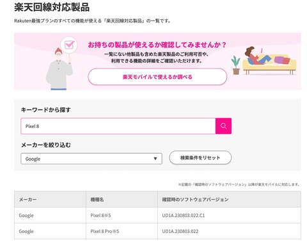Click the Rakuten最強プラン description text

(92, 21)
